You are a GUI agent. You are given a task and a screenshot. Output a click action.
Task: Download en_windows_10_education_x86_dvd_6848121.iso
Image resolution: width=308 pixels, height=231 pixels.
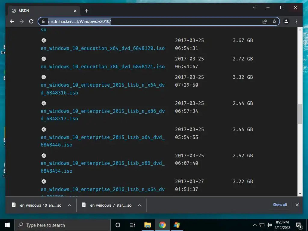103,66
